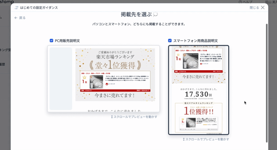The width and height of the screenshot is (277, 150).
Task: Click the dialog vertical scrollbar
Action: (267, 83)
